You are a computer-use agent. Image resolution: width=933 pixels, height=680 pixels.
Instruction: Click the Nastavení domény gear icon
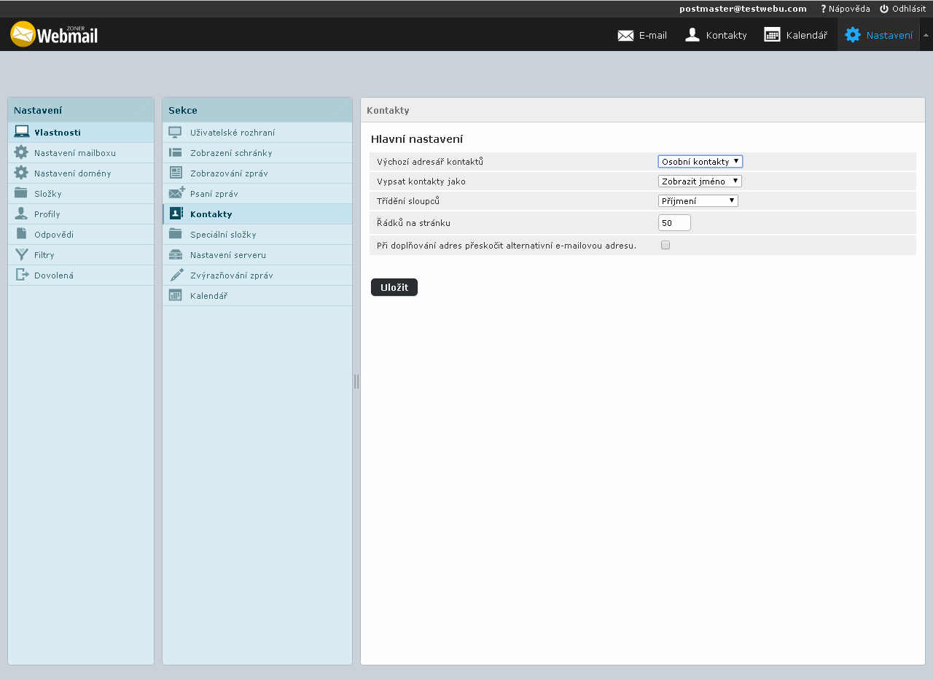[21, 173]
